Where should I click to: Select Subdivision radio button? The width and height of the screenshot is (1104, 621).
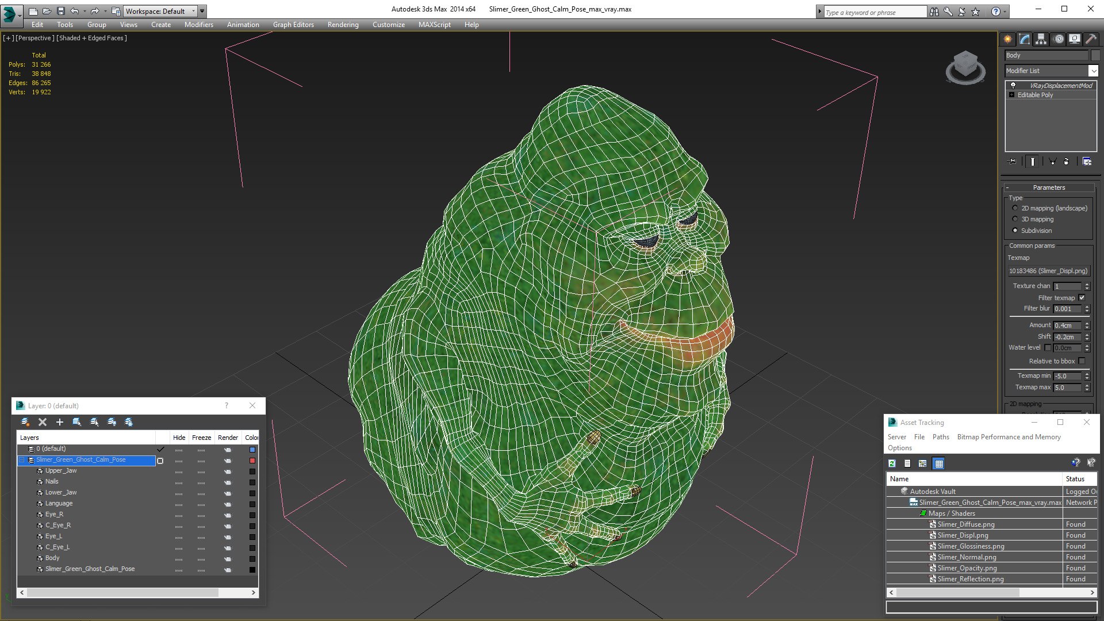[x=1015, y=231]
